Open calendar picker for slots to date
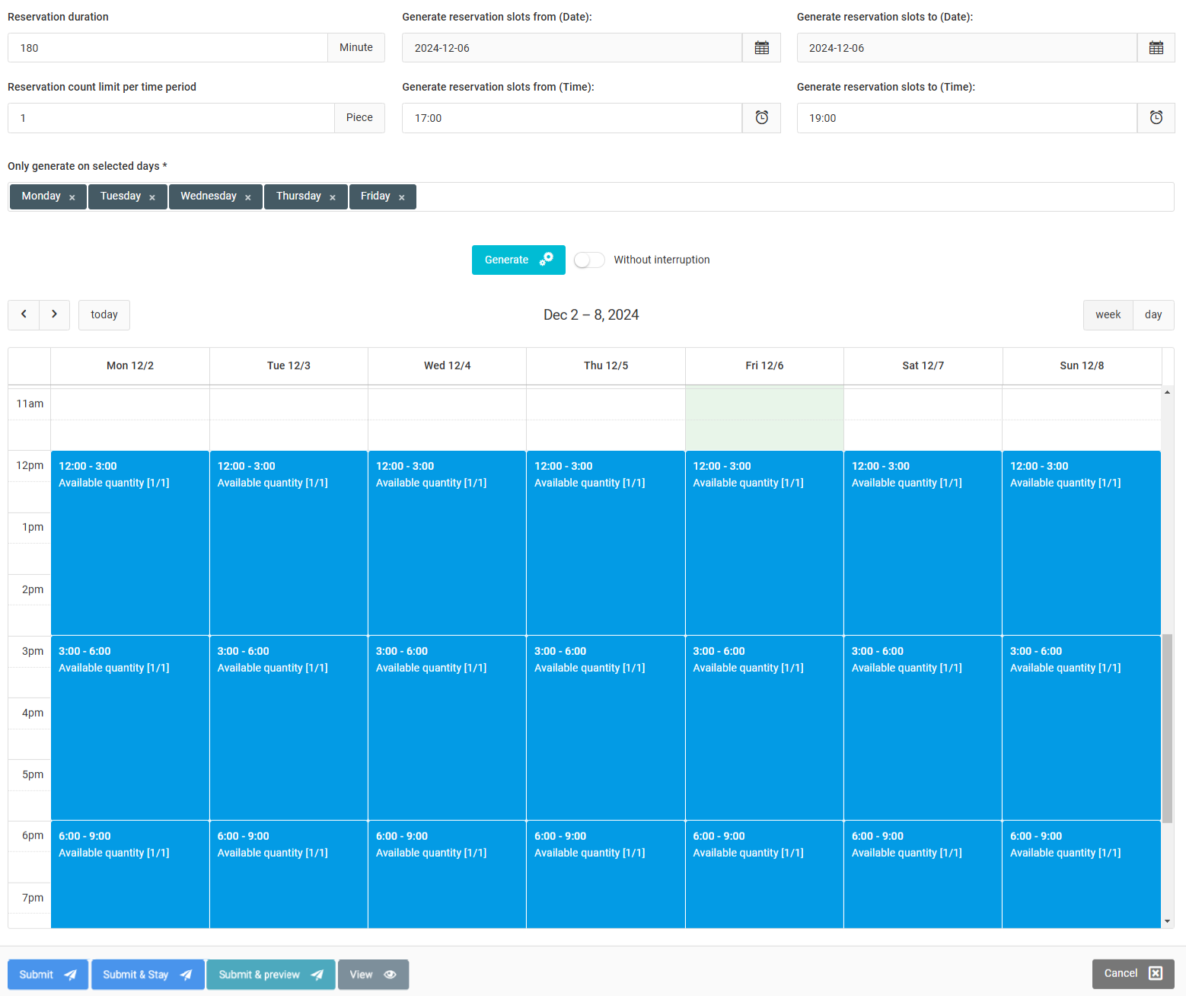This screenshot has width=1186, height=996. coord(1156,48)
